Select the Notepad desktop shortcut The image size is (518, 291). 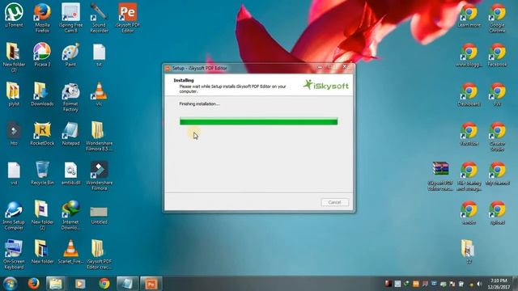click(70, 133)
